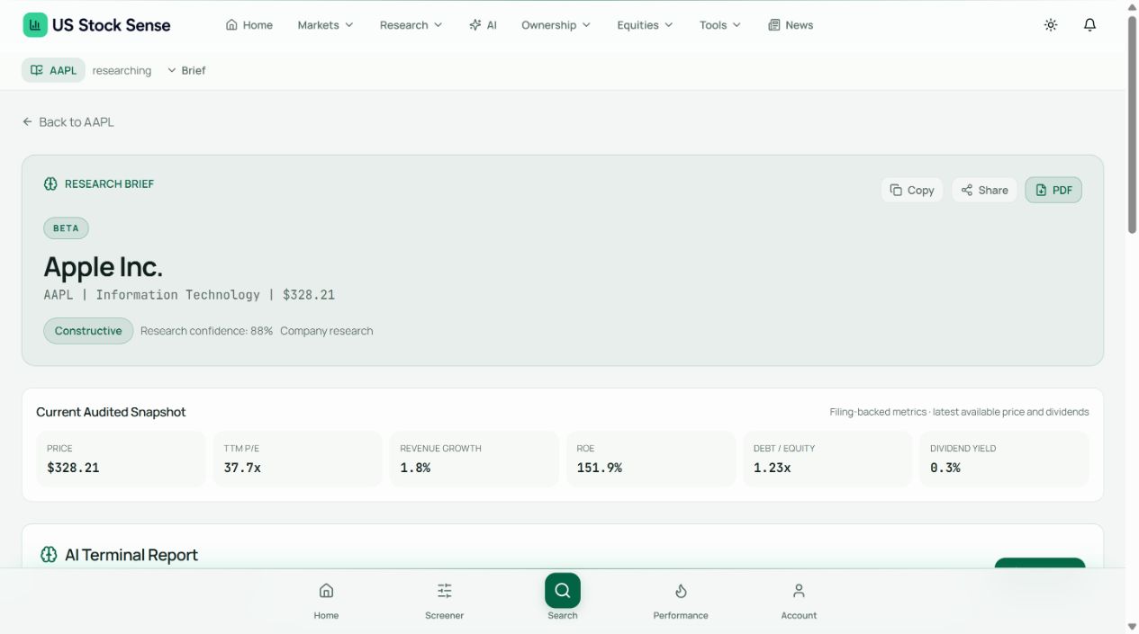Click the Revenue Growth 1.8% card
This screenshot has width=1139, height=634.
click(475, 459)
